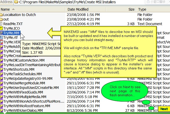This screenshot has height=114, width=170.
Task: Click the TryMeWithMultipleMedia.MM file icon
Action: (1, 97)
